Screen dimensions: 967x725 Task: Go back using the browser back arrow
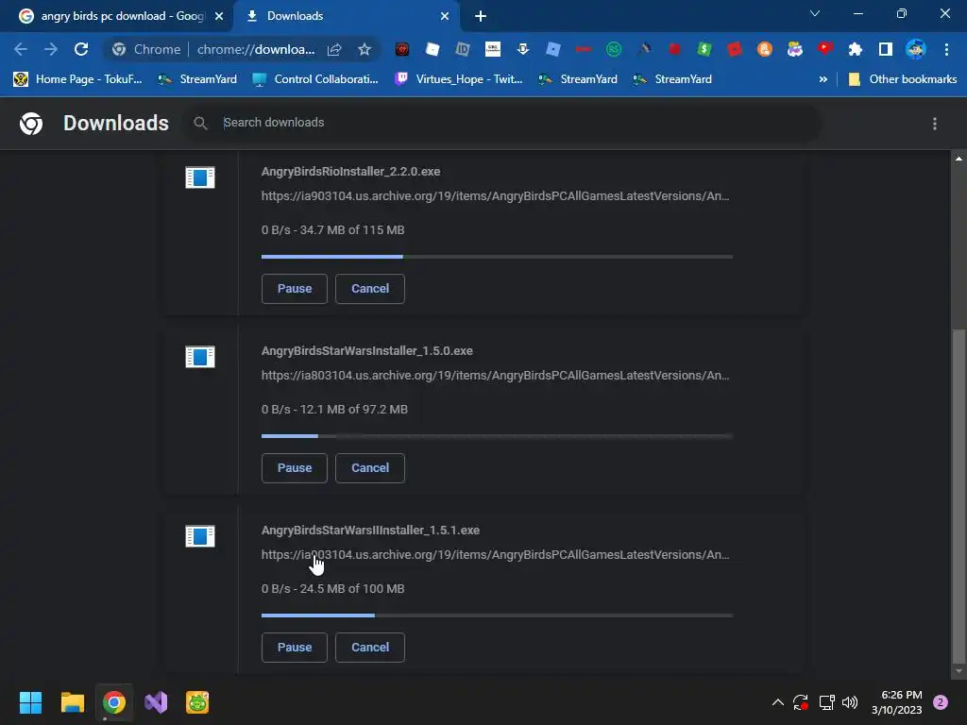pos(21,49)
